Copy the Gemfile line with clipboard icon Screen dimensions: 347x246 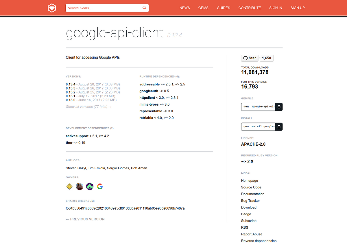click(279, 107)
